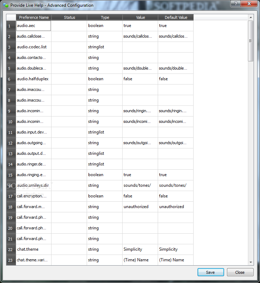Click false value of call.encryption...
Viewport: 260px width, 283px height.
140,196
